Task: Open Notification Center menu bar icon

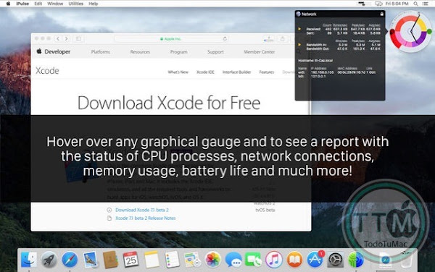Action: coord(425,4)
